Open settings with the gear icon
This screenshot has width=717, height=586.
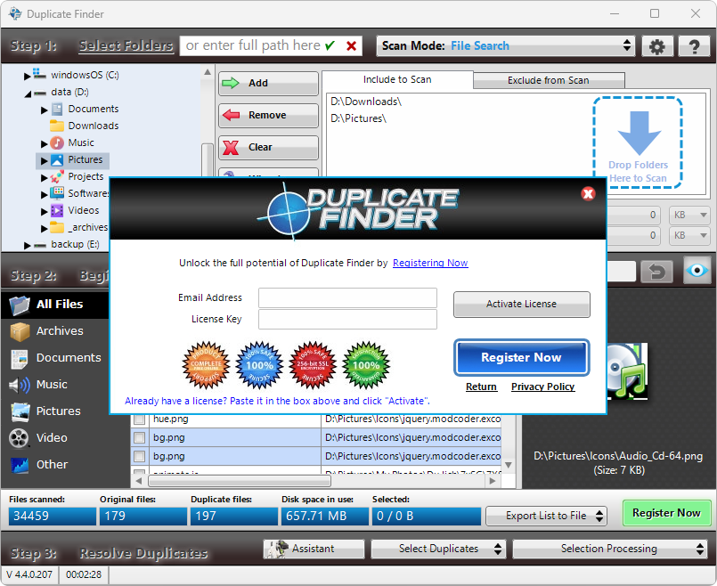(657, 46)
